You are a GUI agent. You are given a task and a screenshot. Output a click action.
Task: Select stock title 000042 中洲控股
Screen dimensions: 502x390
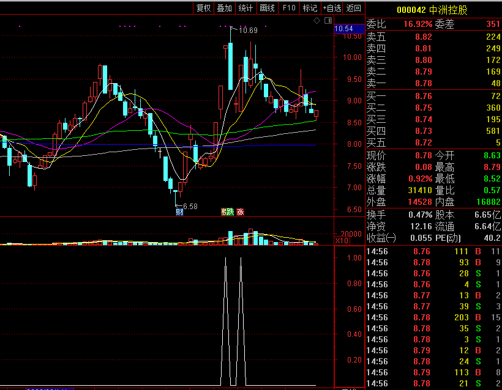click(432, 10)
